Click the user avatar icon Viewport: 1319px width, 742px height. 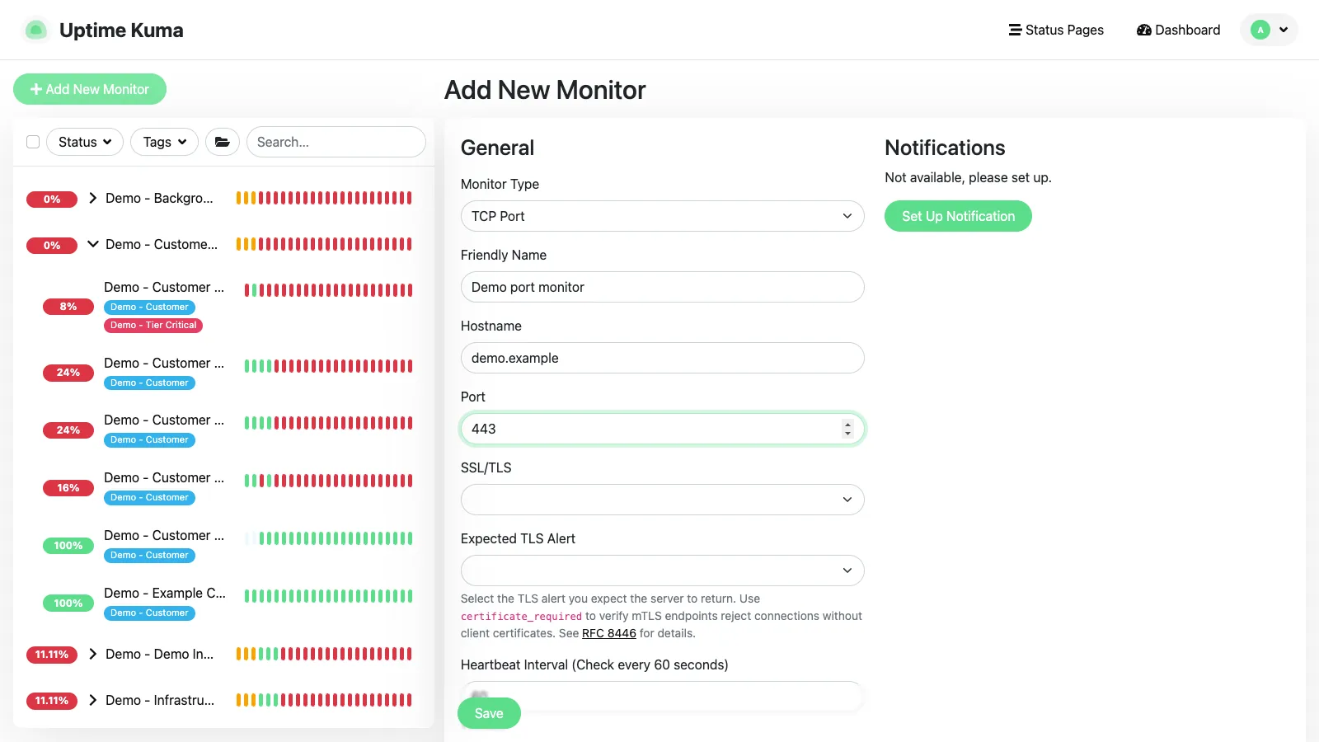pos(1260,30)
